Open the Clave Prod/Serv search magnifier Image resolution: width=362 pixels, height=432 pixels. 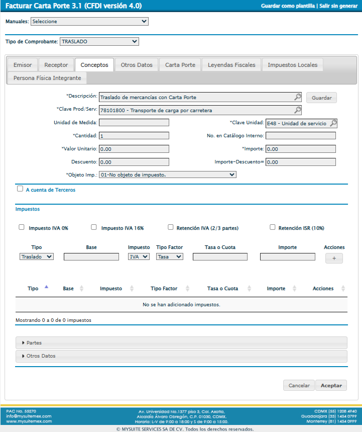point(298,110)
